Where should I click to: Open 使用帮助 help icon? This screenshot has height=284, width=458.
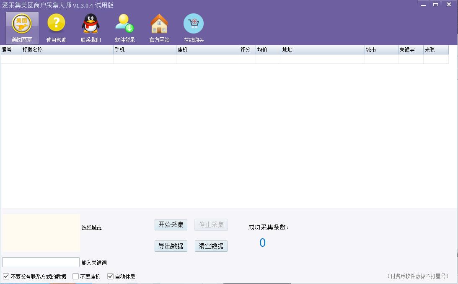click(57, 28)
